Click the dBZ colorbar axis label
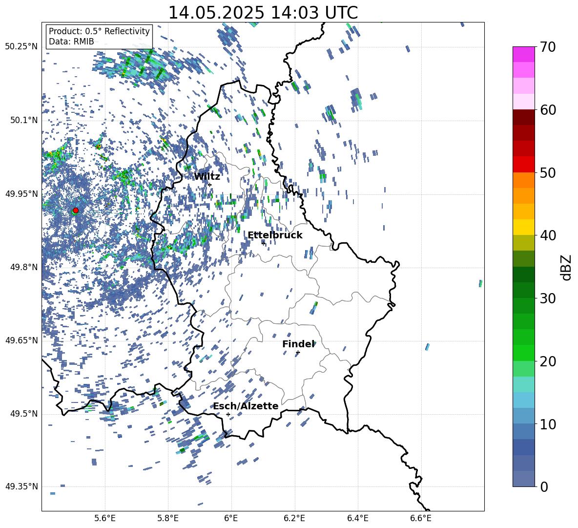Image resolution: width=578 pixels, height=528 pixels. (567, 267)
